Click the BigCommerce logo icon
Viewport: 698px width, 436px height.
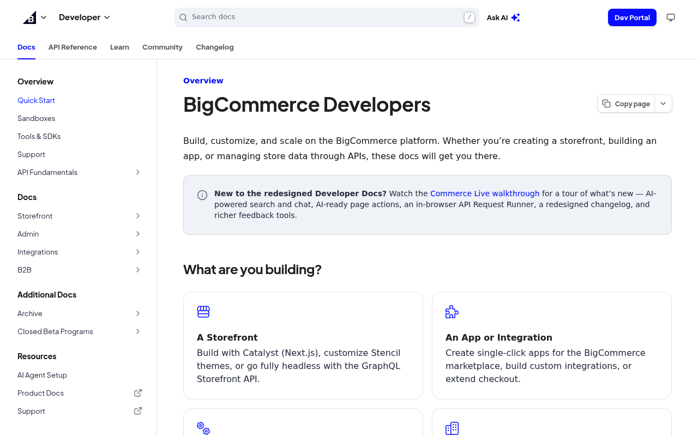29,17
